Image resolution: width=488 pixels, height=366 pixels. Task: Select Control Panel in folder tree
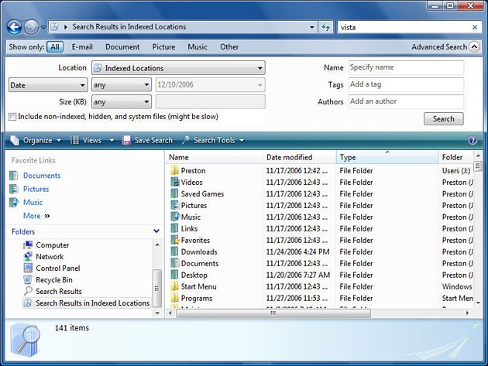57,268
